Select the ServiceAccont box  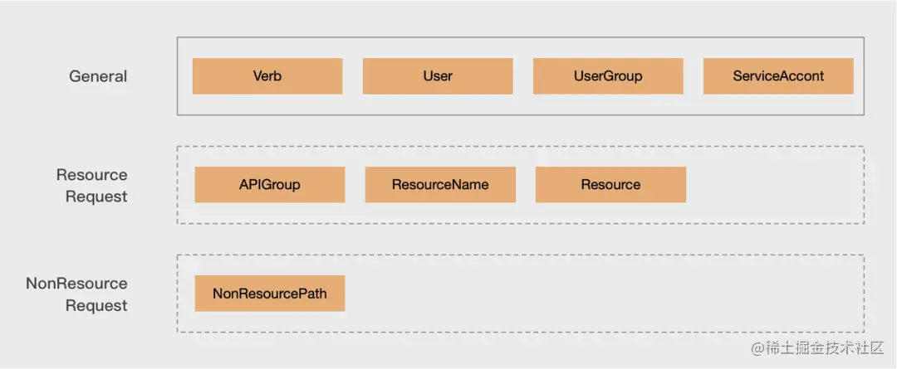coord(778,76)
